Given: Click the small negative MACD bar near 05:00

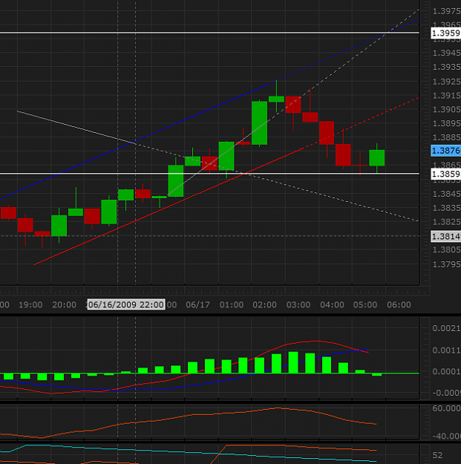Looking at the screenshot, I should click(376, 375).
